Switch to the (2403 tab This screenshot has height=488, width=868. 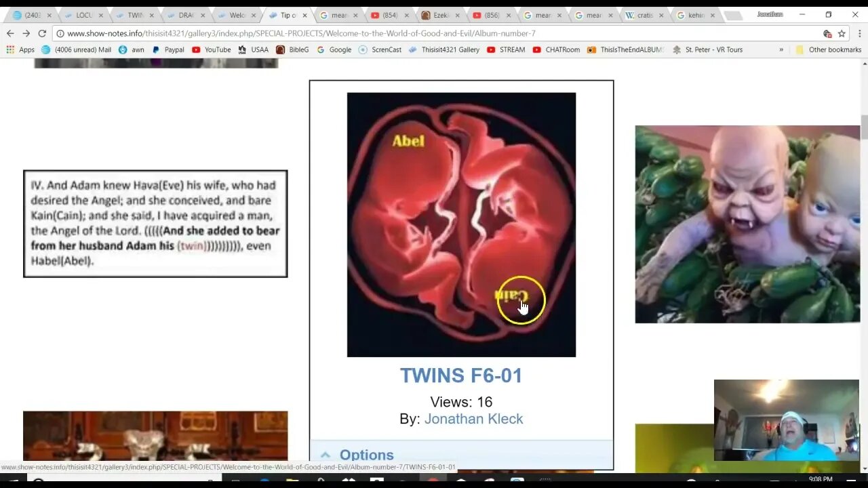(x=30, y=15)
